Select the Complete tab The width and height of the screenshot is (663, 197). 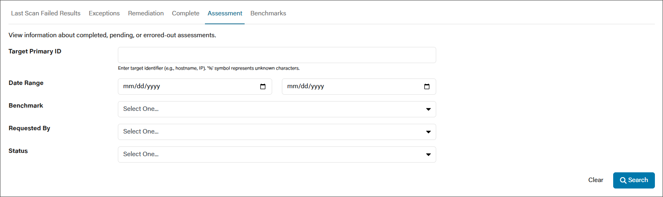pos(185,13)
